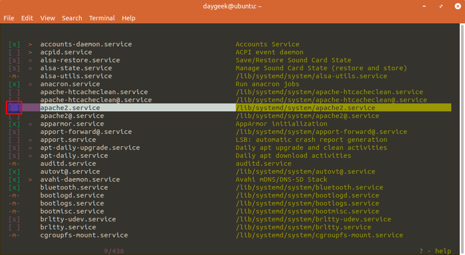Select the apt-daily-upgrade.service row
This screenshot has height=255, width=465.
pos(90,148)
